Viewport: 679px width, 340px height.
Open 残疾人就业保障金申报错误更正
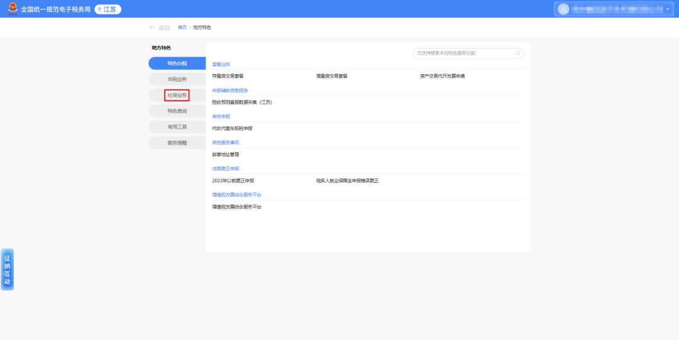(347, 180)
